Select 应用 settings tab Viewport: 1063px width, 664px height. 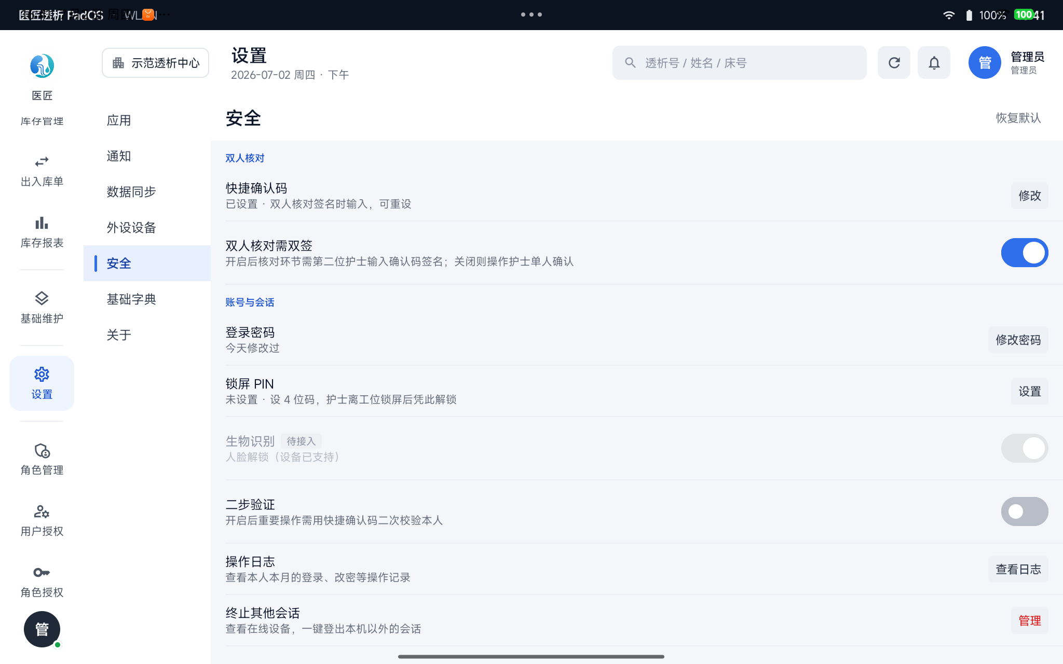(147, 120)
